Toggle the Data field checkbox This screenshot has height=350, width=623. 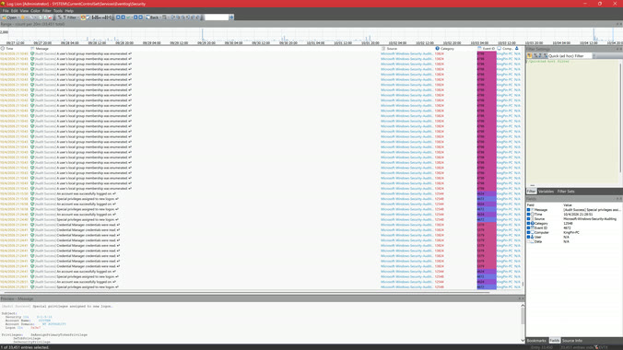click(x=528, y=241)
